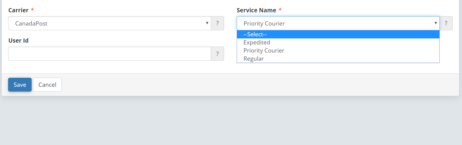Choose the Regular service option
462x145 pixels.
[338, 59]
